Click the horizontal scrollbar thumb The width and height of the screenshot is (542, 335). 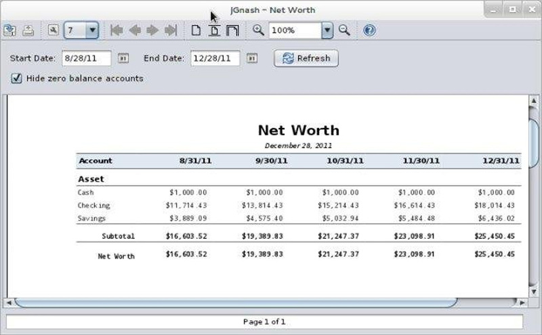click(236, 303)
